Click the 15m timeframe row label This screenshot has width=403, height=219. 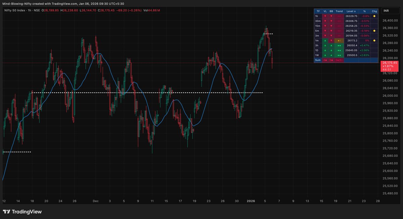pos(317,26)
